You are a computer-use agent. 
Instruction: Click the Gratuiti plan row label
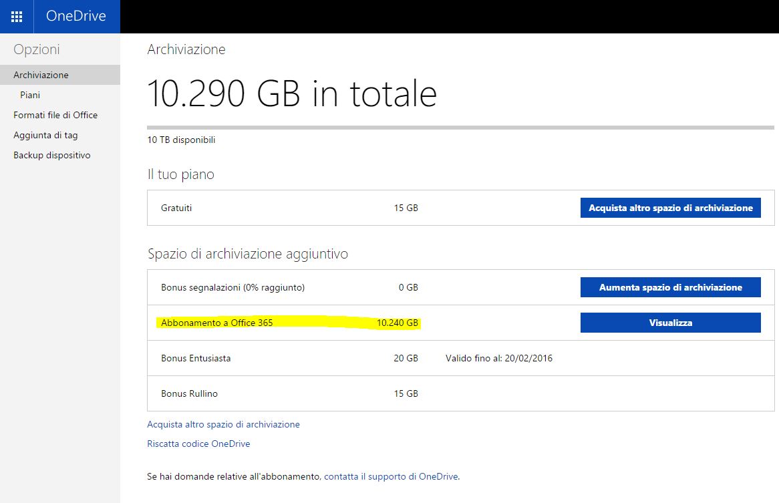click(x=176, y=208)
